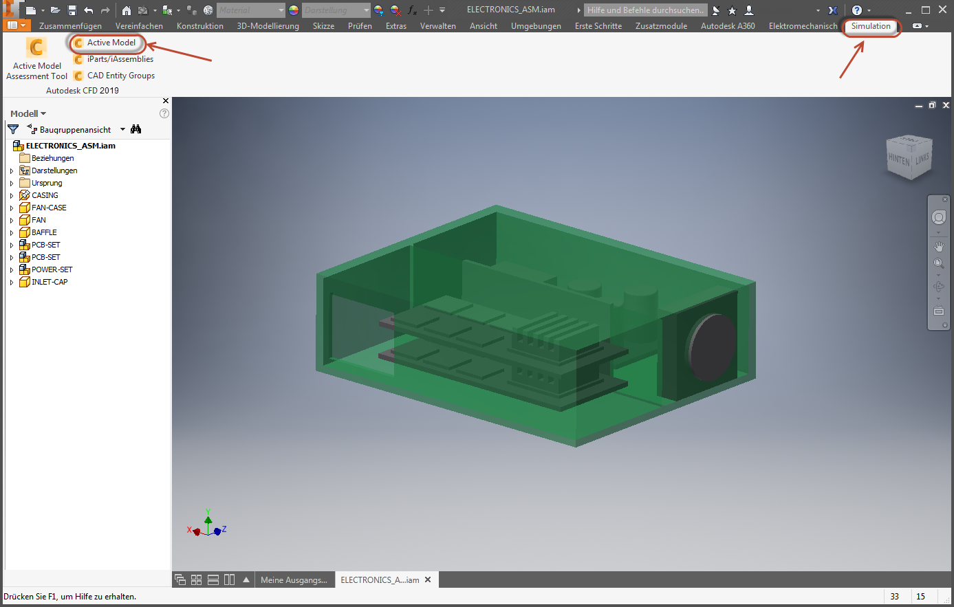The image size is (954, 607).
Task: Switch to the Zusammenfügen ribbon tab
Action: click(x=70, y=26)
